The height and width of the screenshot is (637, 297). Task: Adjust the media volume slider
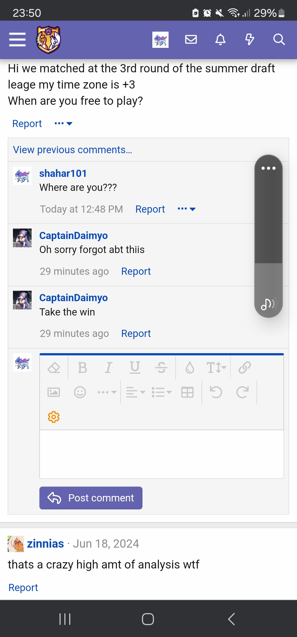[x=268, y=236]
